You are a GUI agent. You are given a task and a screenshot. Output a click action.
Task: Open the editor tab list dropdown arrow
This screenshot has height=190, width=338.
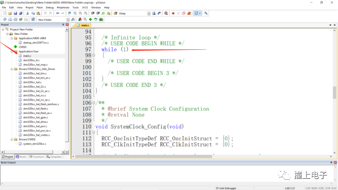tap(330, 25)
